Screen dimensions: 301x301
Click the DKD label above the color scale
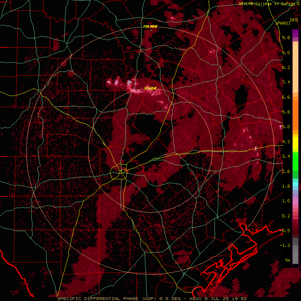294,20
